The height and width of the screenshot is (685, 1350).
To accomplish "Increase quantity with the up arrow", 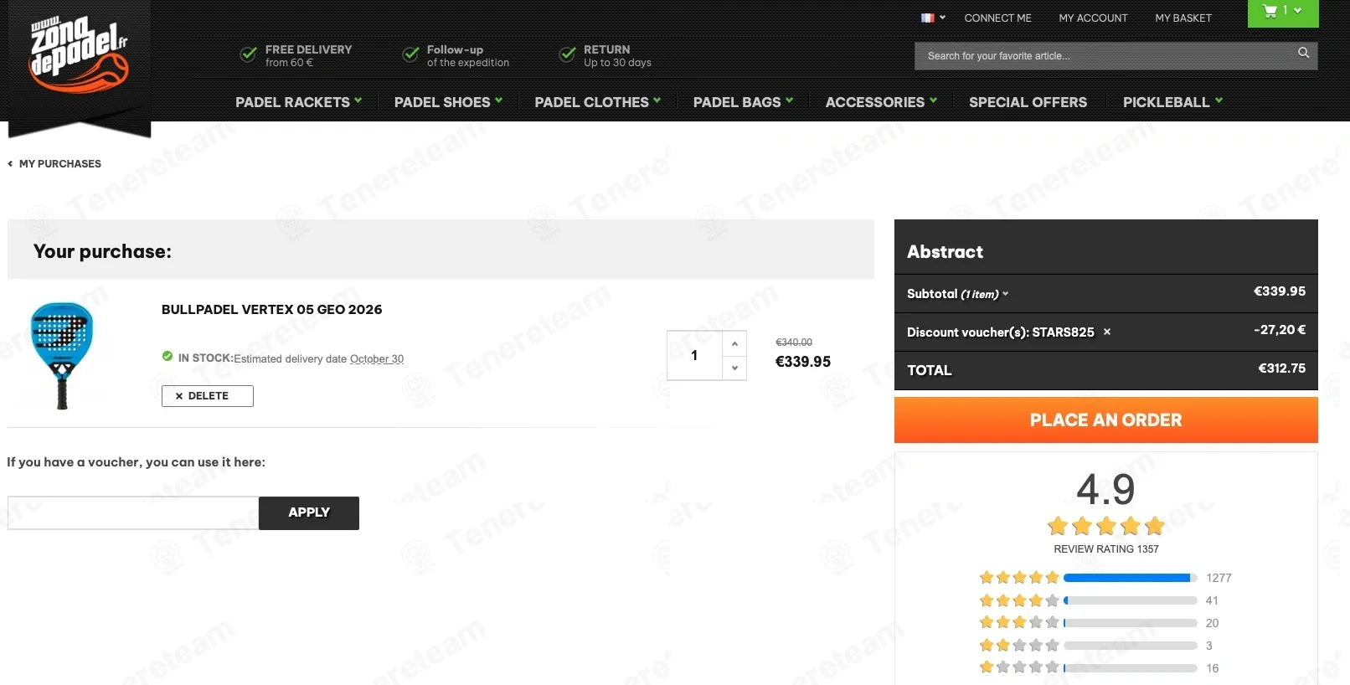I will 734,343.
